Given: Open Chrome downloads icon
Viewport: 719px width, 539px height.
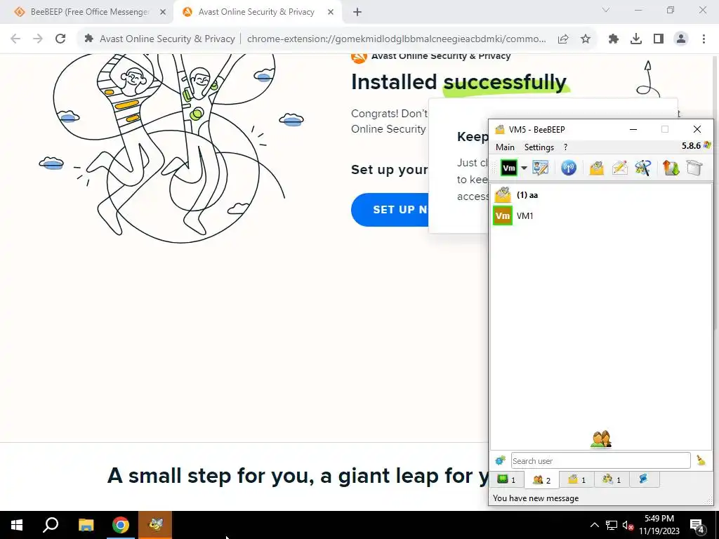Looking at the screenshot, I should coord(636,39).
